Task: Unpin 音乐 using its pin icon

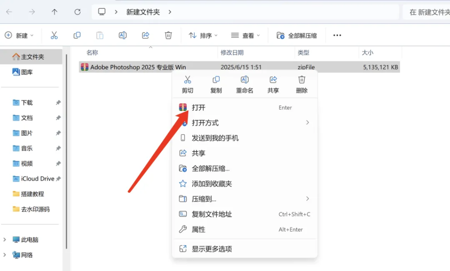Action: pos(58,148)
